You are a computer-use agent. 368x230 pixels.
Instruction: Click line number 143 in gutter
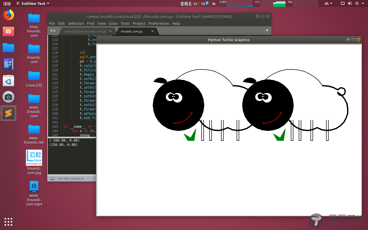[55, 126]
